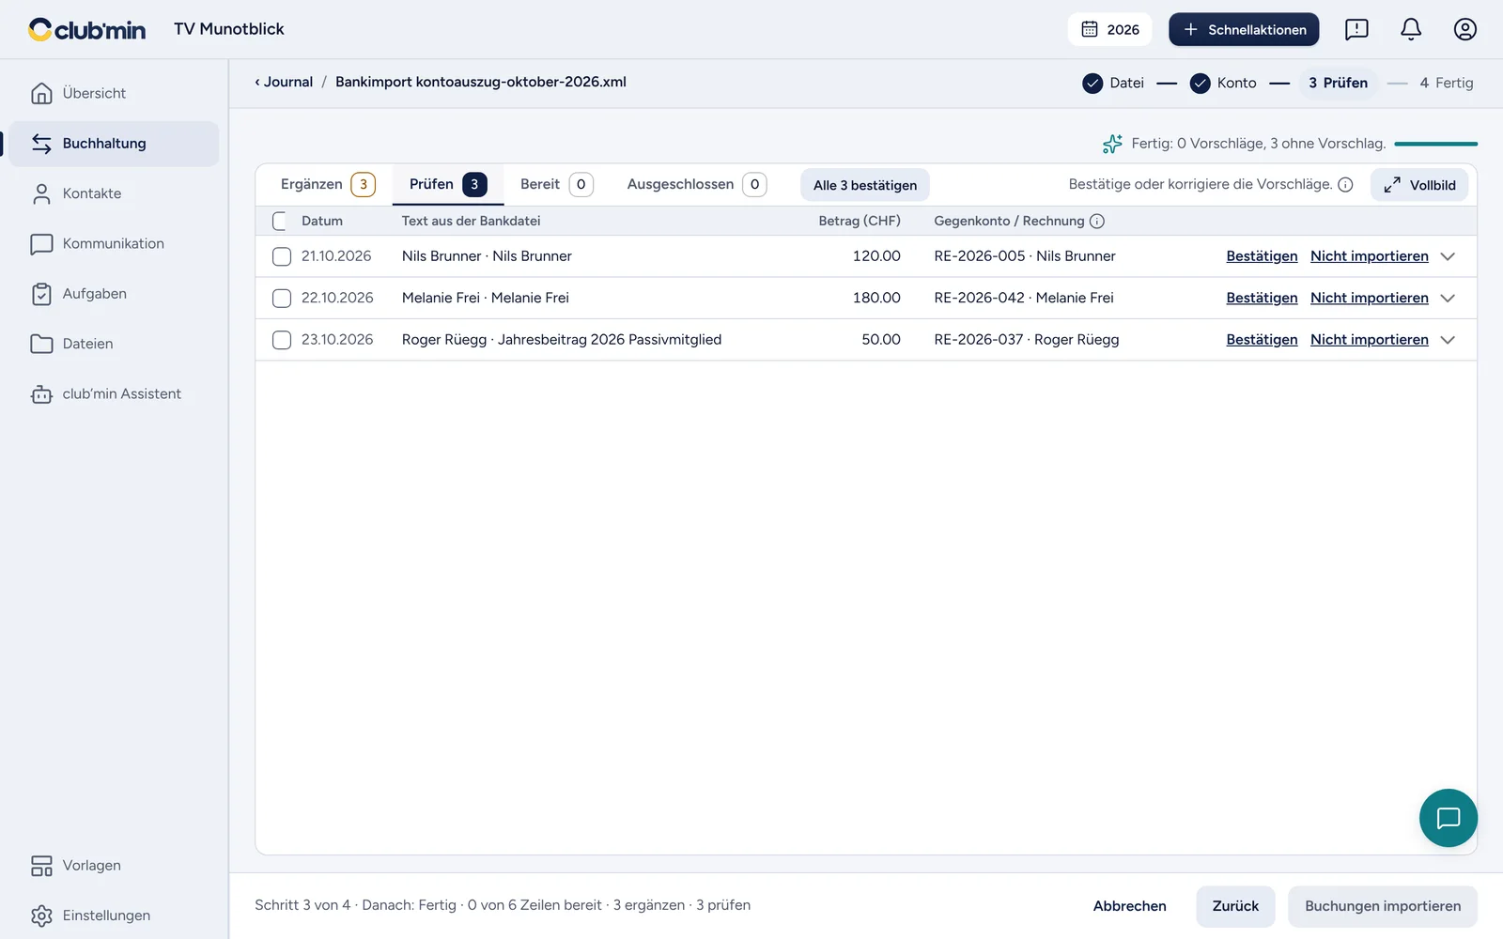Open Einstellungen gear icon

click(x=41, y=916)
